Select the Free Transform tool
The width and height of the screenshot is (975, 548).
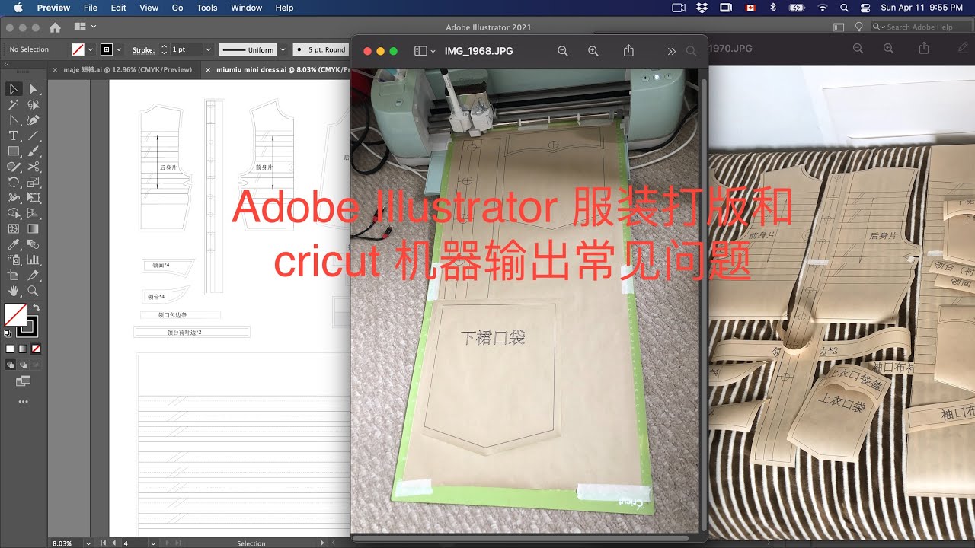(x=34, y=197)
